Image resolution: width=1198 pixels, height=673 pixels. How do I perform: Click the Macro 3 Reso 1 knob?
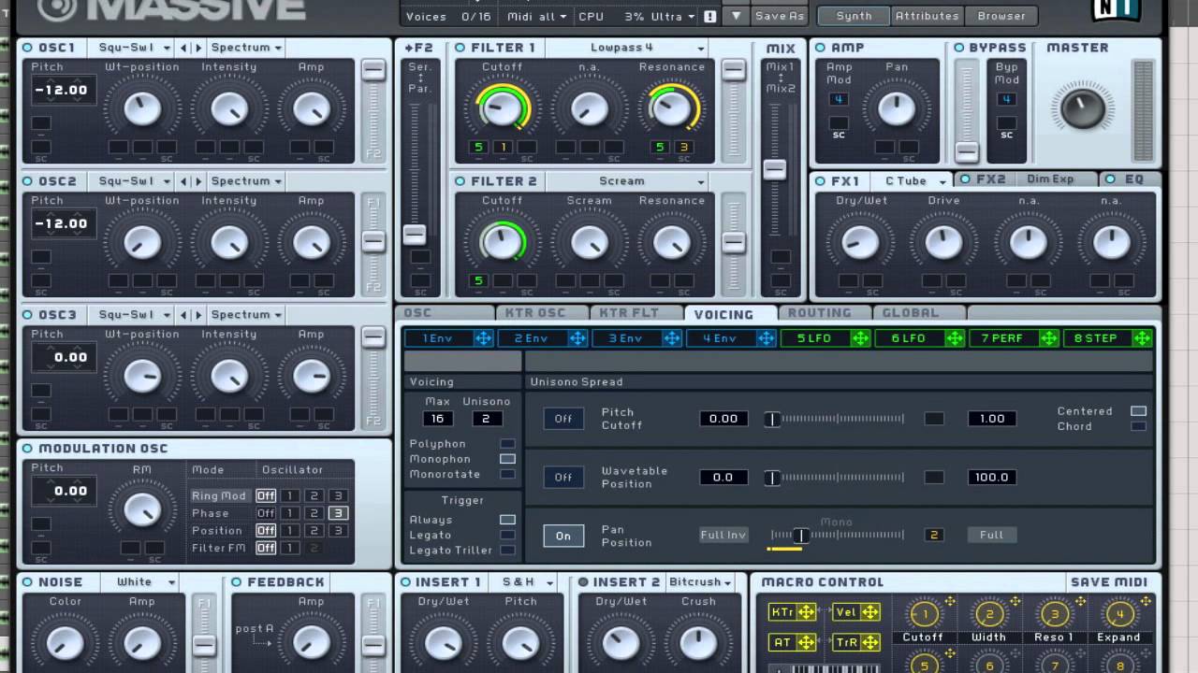pos(1054,614)
